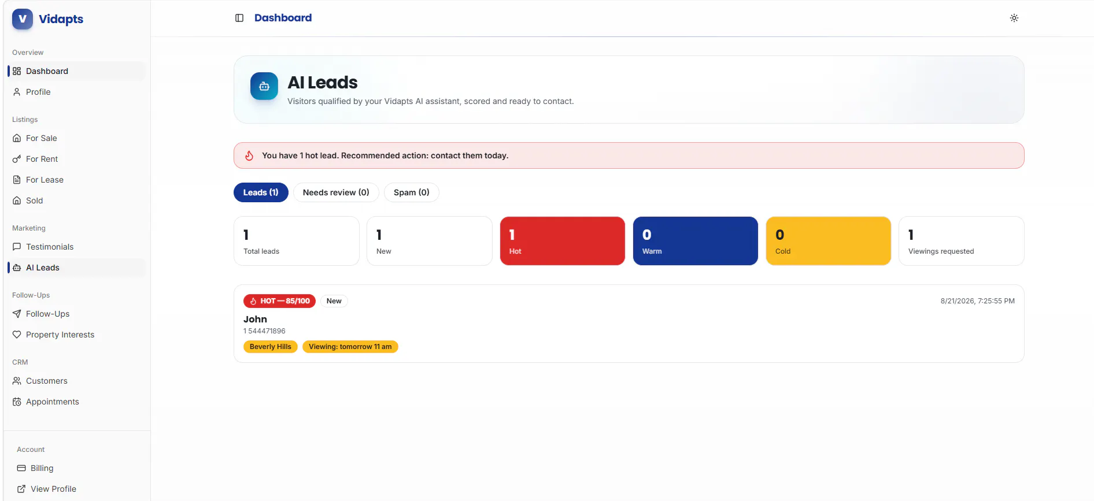1094x501 pixels.
Task: Click the For Sale house icon
Action: 17,138
